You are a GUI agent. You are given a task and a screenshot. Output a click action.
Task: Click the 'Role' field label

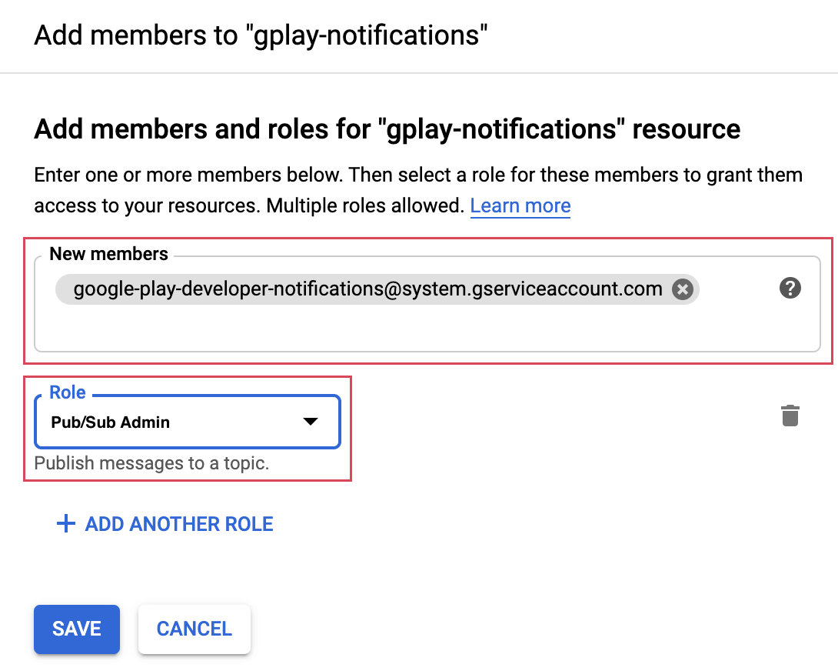68,392
